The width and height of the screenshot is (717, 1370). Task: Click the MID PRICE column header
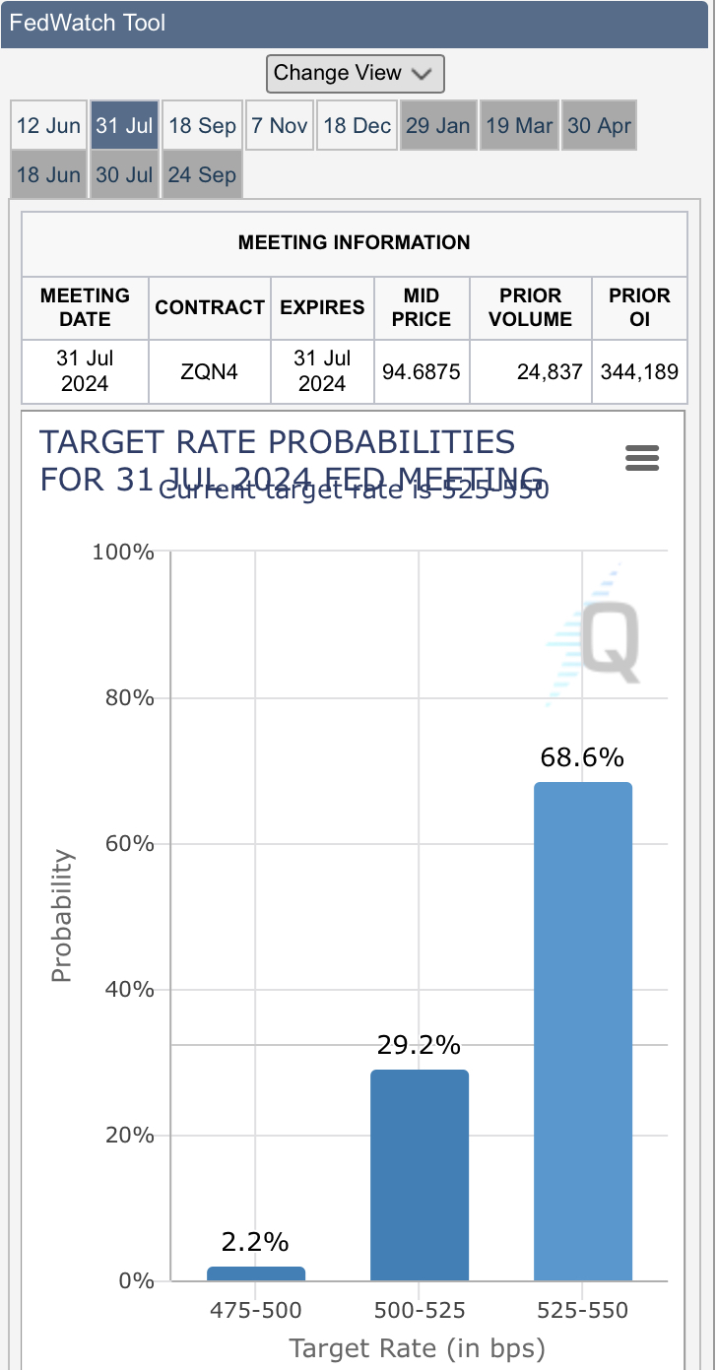click(422, 307)
